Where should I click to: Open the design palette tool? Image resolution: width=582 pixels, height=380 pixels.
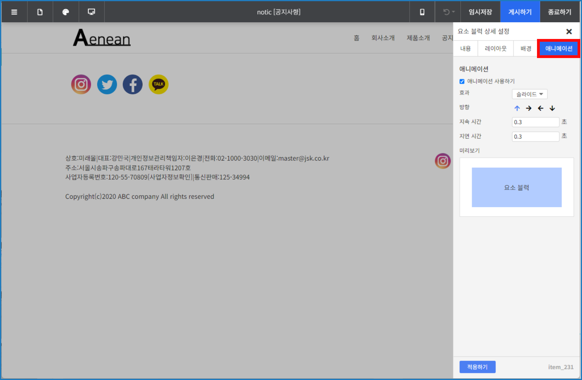click(x=65, y=12)
